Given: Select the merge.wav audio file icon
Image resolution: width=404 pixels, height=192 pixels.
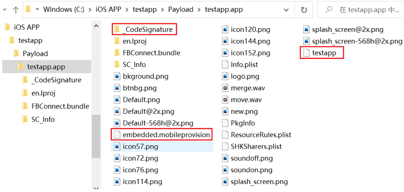Looking at the screenshot, I should click(225, 88).
